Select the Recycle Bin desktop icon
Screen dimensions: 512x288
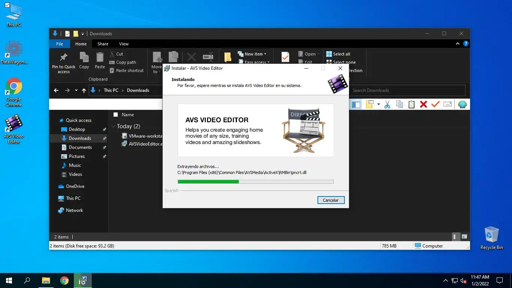click(491, 238)
